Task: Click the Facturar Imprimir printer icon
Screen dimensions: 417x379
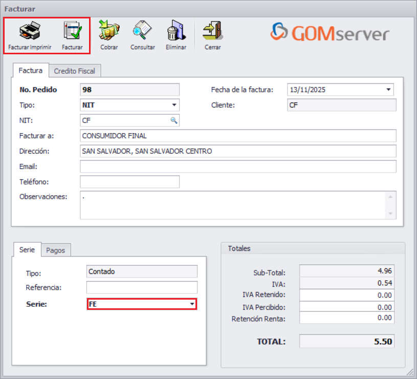Action: (x=29, y=32)
